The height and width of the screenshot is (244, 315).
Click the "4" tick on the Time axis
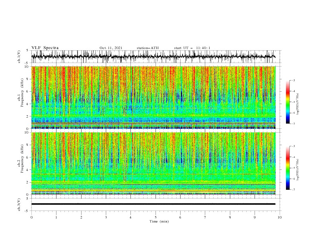pyautogui.click(x=131, y=217)
